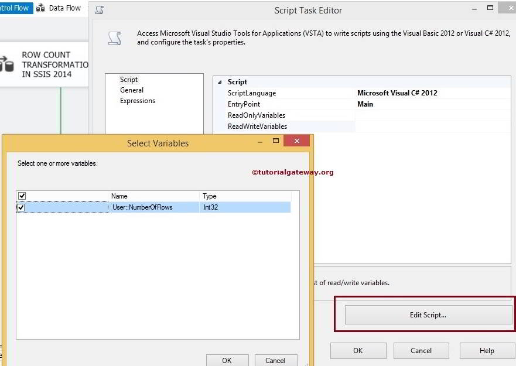Screen dimensions: 516x366
Task: Click the scroll icon in Script Task Editor titlebar
Action: (100, 9)
